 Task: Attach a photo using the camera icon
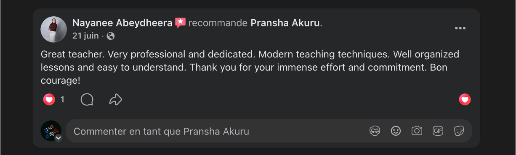417,131
